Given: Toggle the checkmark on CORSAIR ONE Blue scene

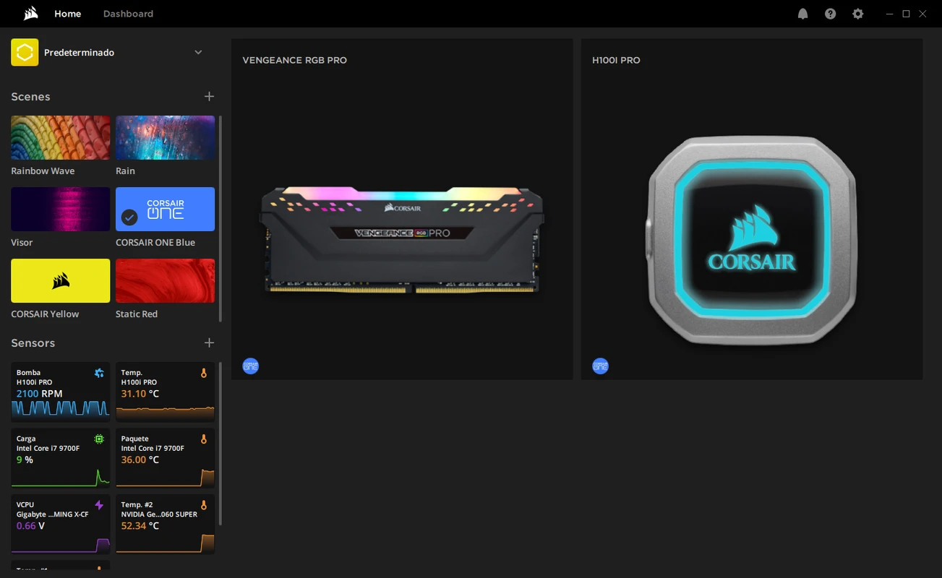Looking at the screenshot, I should [x=128, y=216].
